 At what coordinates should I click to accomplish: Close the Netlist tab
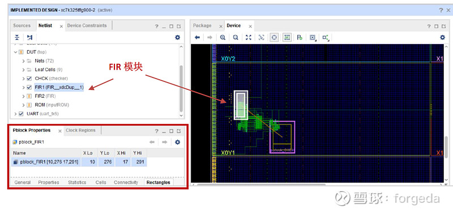(x=61, y=26)
